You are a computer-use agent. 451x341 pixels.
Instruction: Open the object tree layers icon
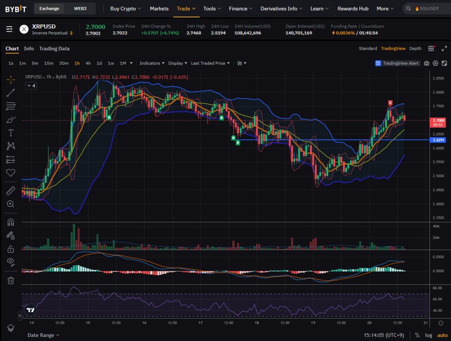click(x=11, y=328)
